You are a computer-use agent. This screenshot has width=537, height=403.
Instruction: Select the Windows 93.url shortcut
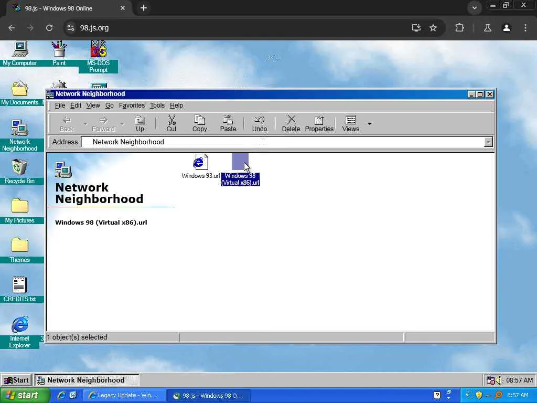tap(201, 167)
